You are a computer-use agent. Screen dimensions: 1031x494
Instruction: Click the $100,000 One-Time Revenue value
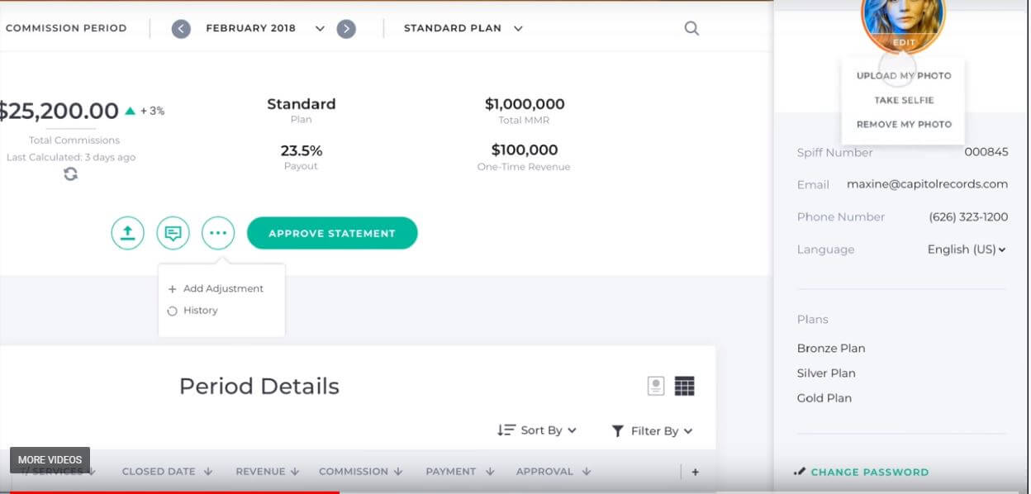coord(525,150)
